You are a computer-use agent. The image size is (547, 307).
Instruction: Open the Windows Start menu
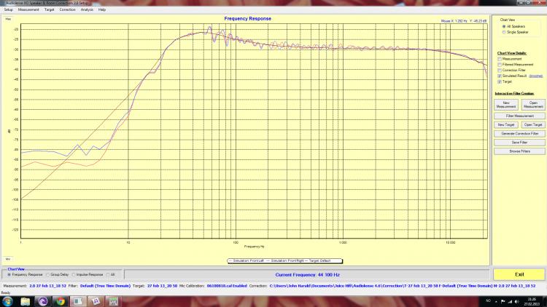7,301
